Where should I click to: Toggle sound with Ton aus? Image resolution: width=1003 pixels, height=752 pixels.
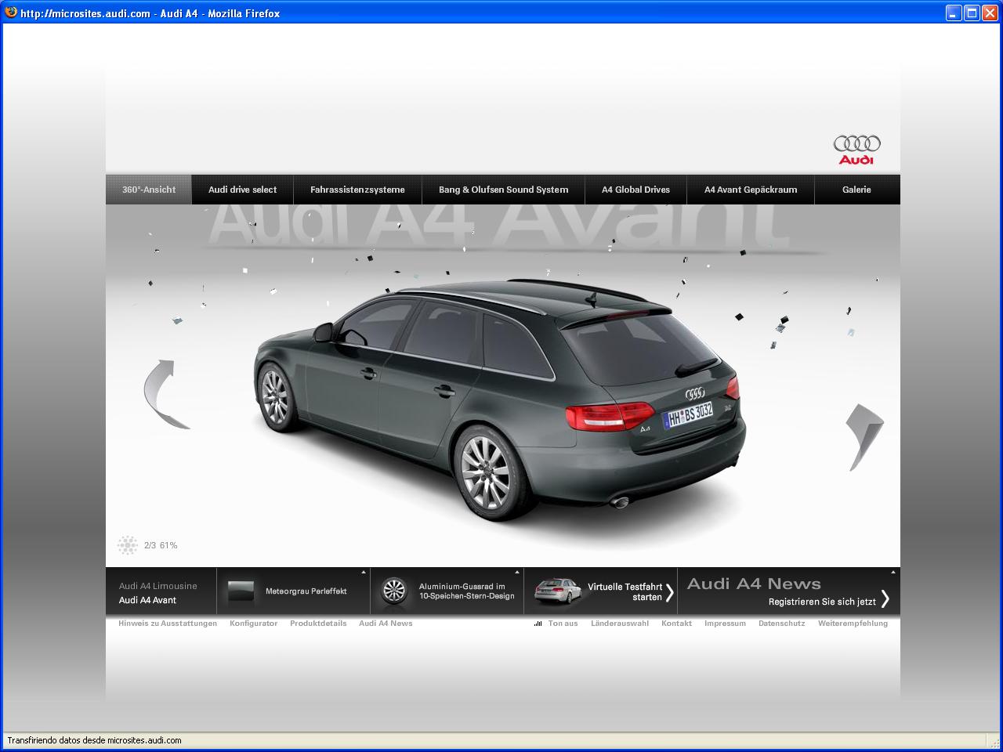click(563, 624)
